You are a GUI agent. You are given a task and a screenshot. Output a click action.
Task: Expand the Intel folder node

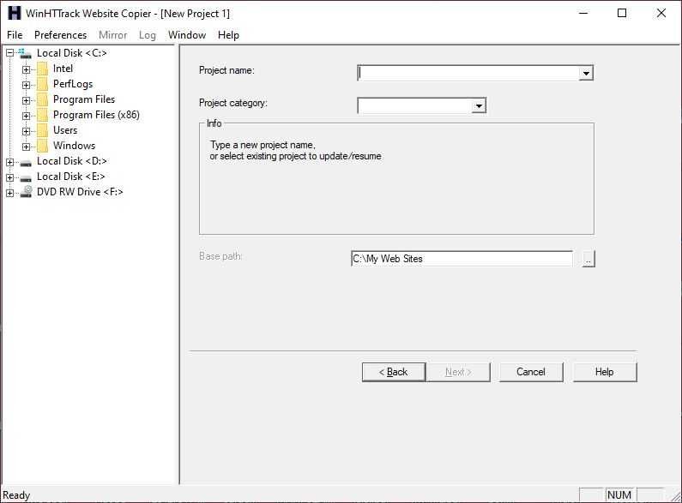pyautogui.click(x=27, y=69)
